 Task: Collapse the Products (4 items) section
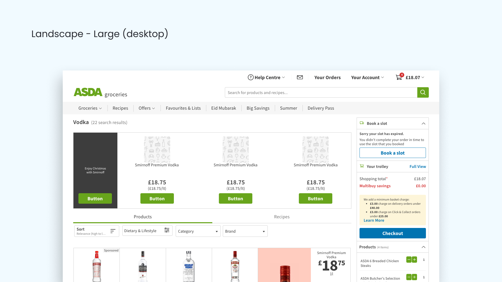click(423, 247)
